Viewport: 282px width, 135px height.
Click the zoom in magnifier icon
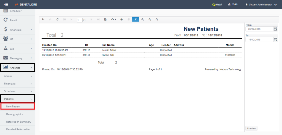(143, 19)
